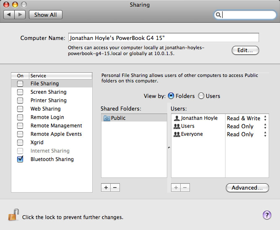The height and width of the screenshot is (230, 280).
Task: Click the Service column header
Action: tap(60, 76)
